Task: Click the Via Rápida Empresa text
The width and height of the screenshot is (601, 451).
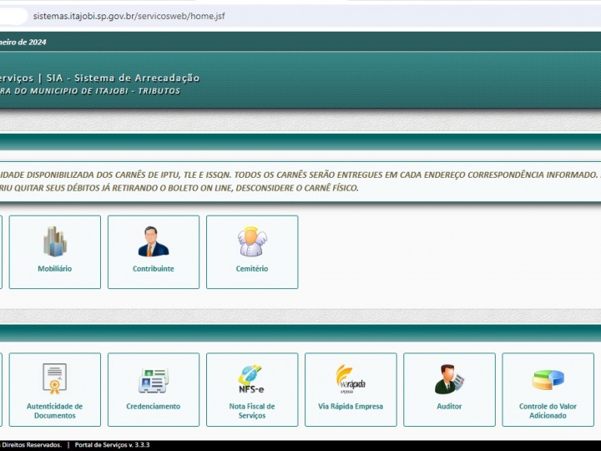Action: point(351,407)
